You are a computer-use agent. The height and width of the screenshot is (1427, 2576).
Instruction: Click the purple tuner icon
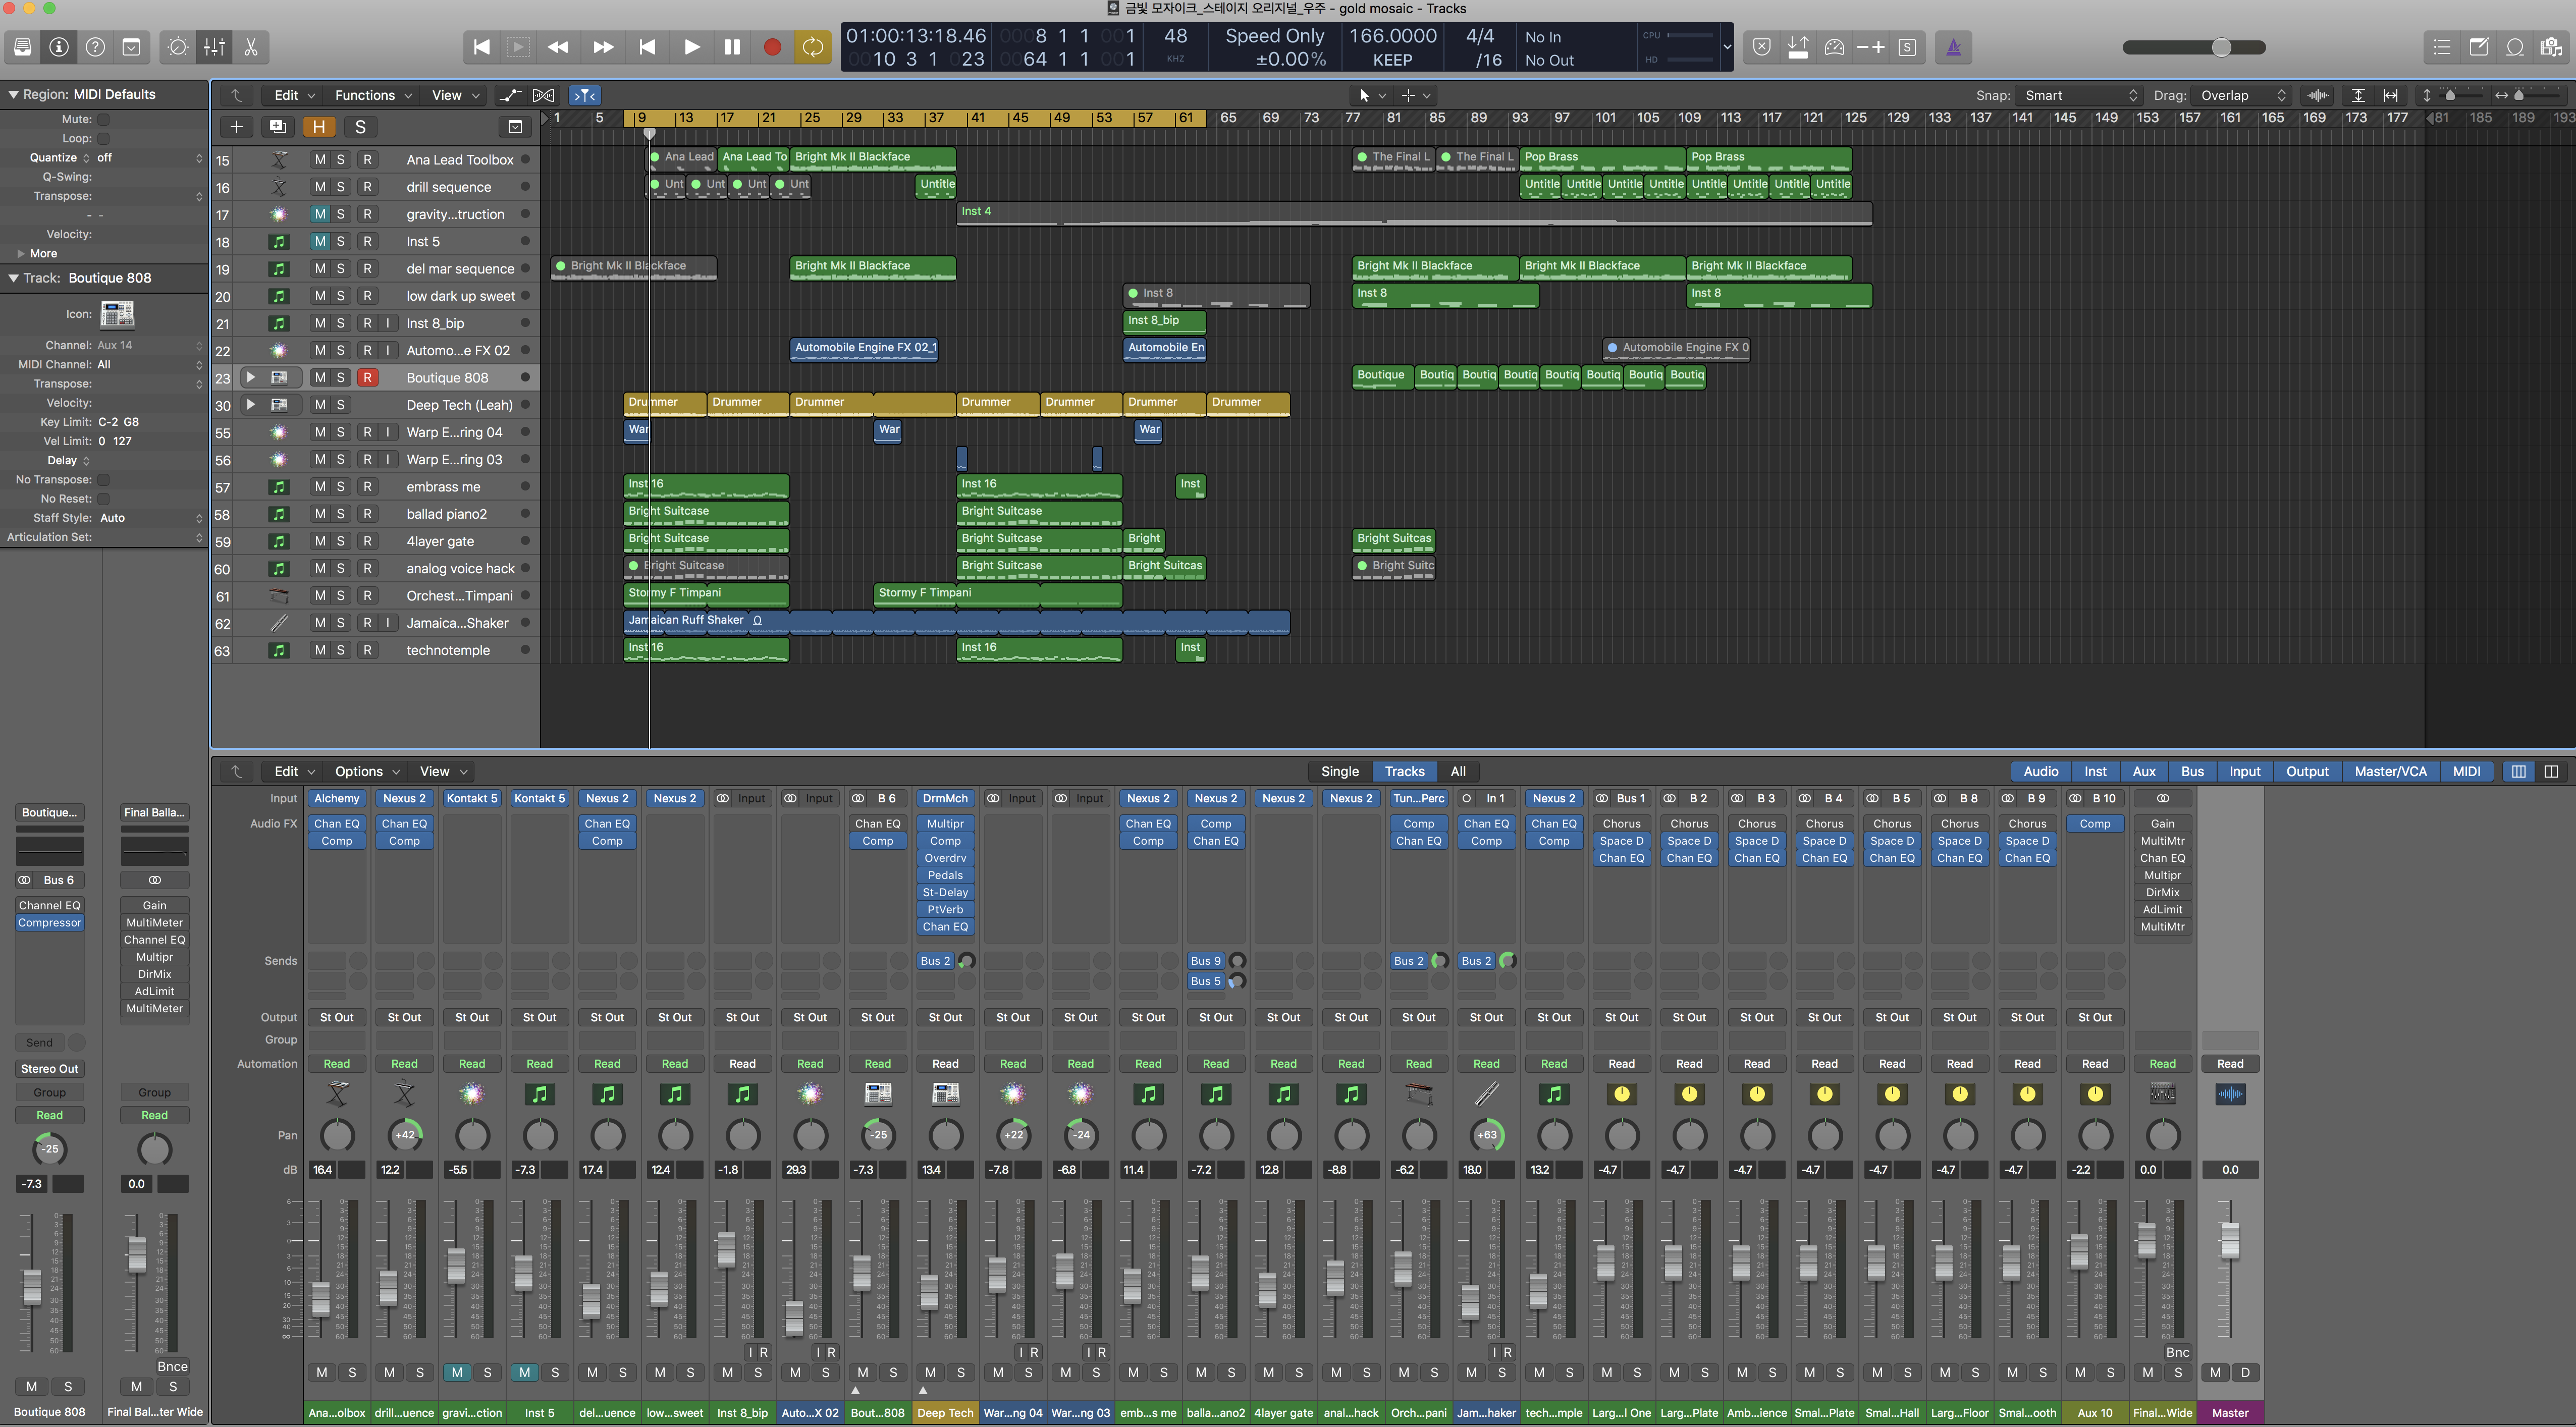point(1953,47)
